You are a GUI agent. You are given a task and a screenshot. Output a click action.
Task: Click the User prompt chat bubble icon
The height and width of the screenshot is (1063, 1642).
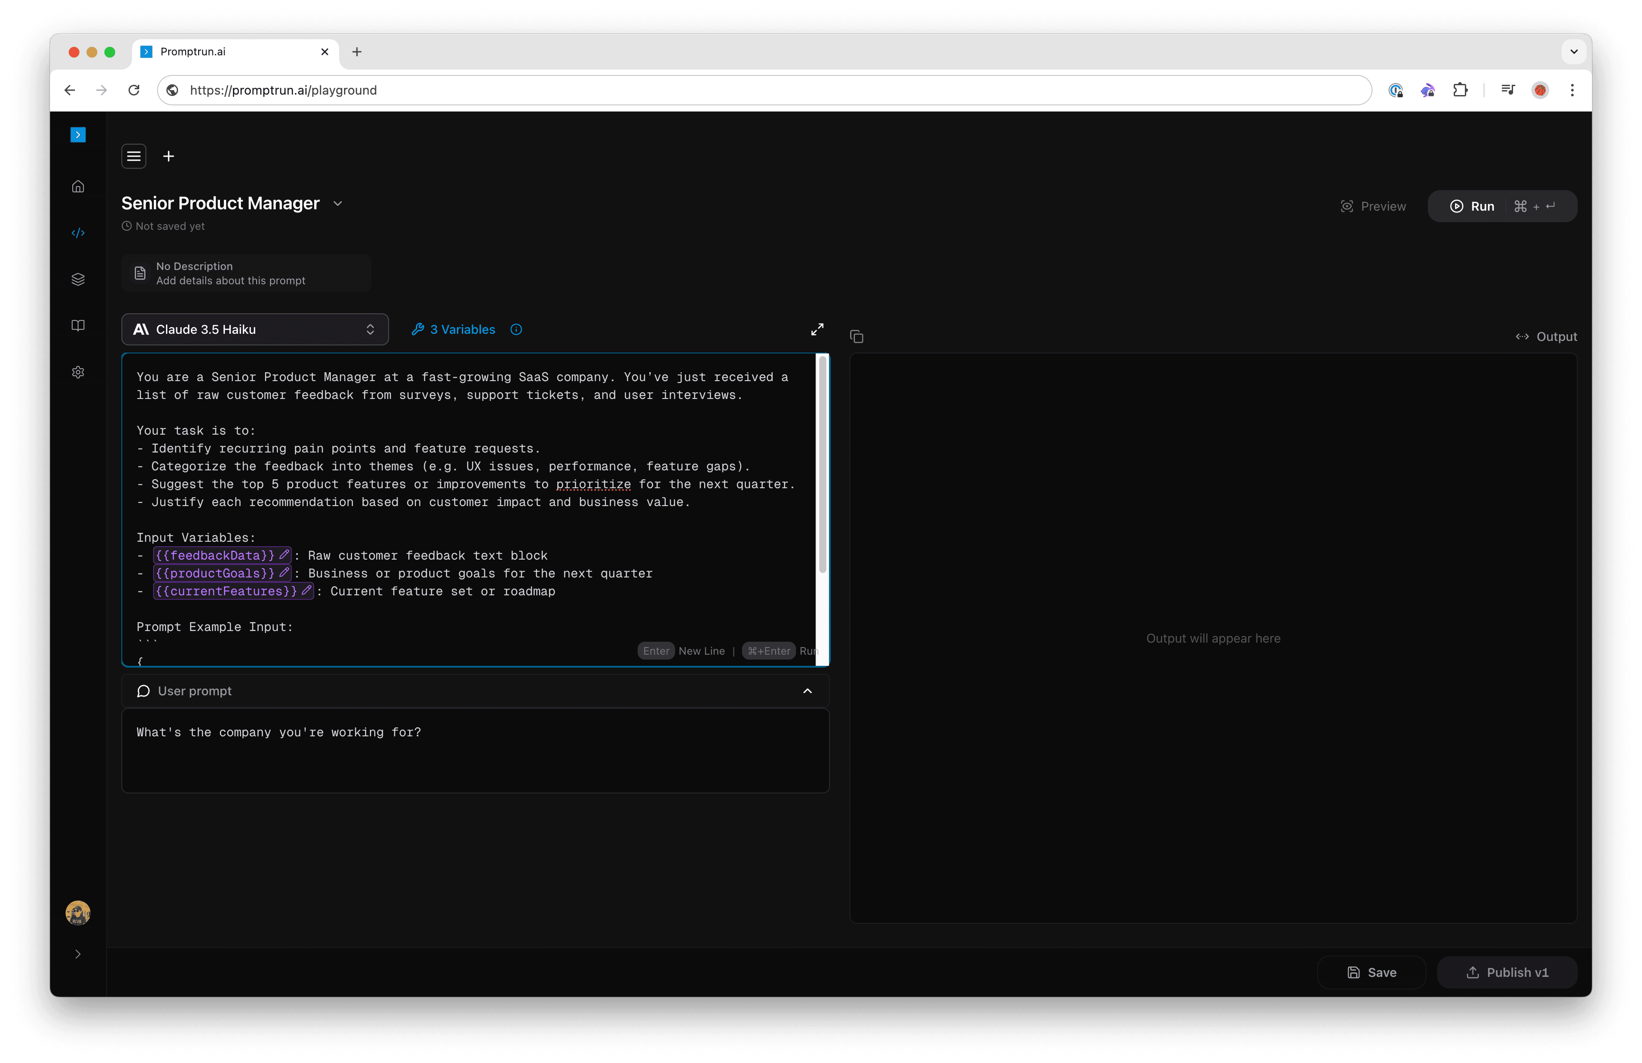pos(144,691)
